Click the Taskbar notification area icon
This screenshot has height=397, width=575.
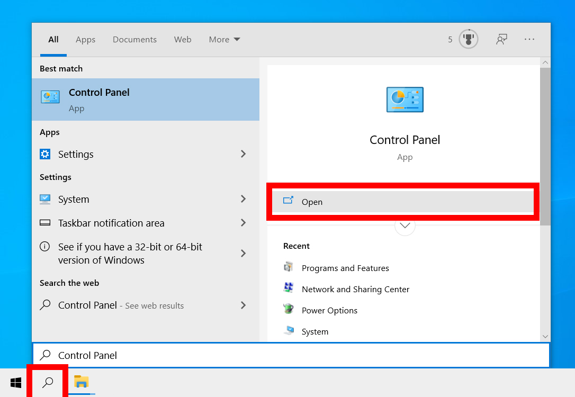[x=45, y=222]
